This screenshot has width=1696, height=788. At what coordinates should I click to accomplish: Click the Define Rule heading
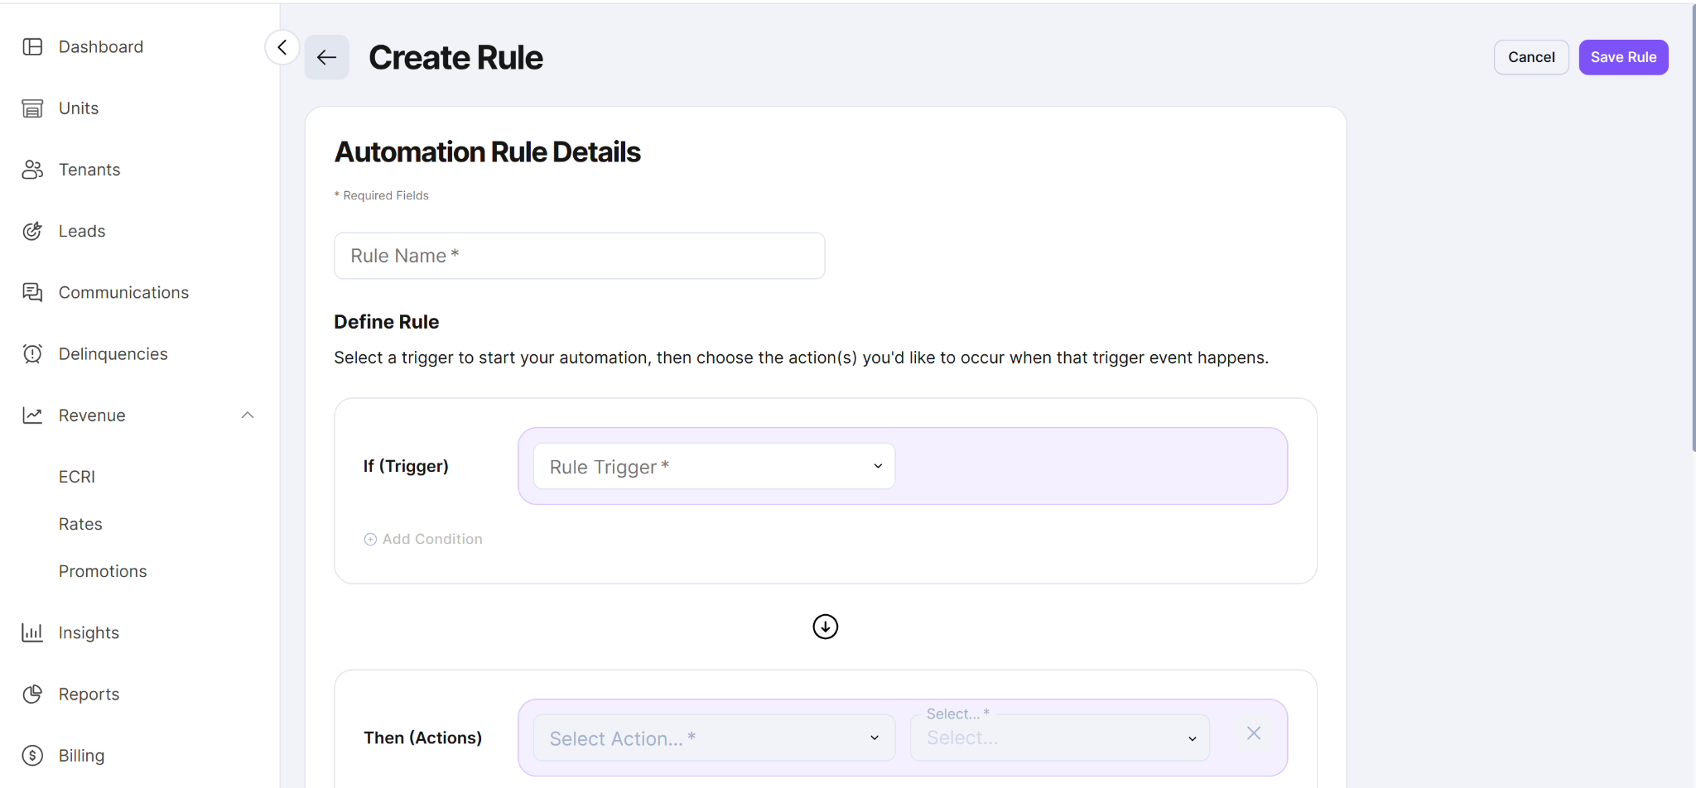386,322
